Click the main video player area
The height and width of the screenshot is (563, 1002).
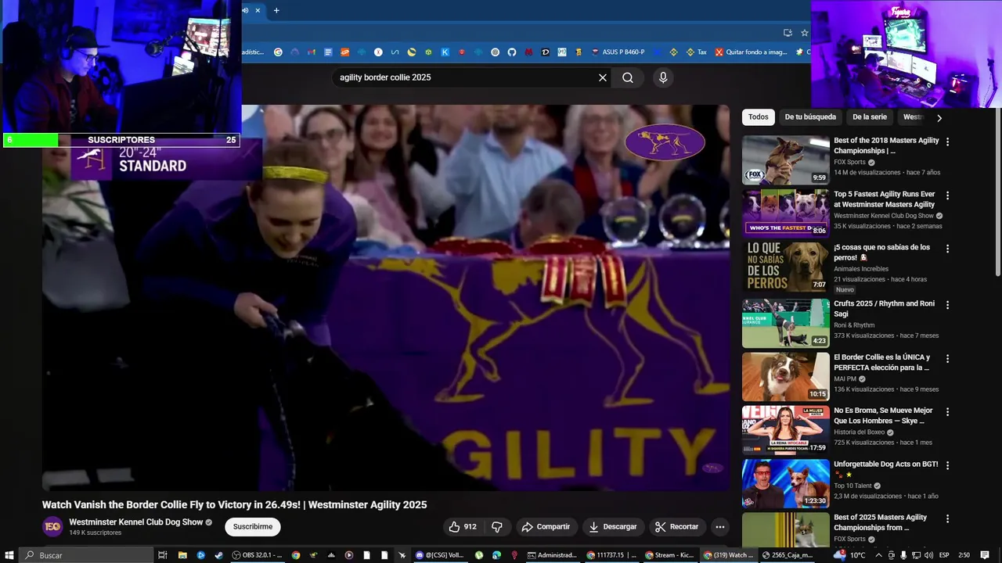coord(386,298)
